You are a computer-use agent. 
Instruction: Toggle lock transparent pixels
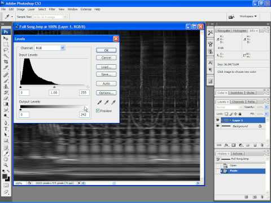tap(226, 114)
